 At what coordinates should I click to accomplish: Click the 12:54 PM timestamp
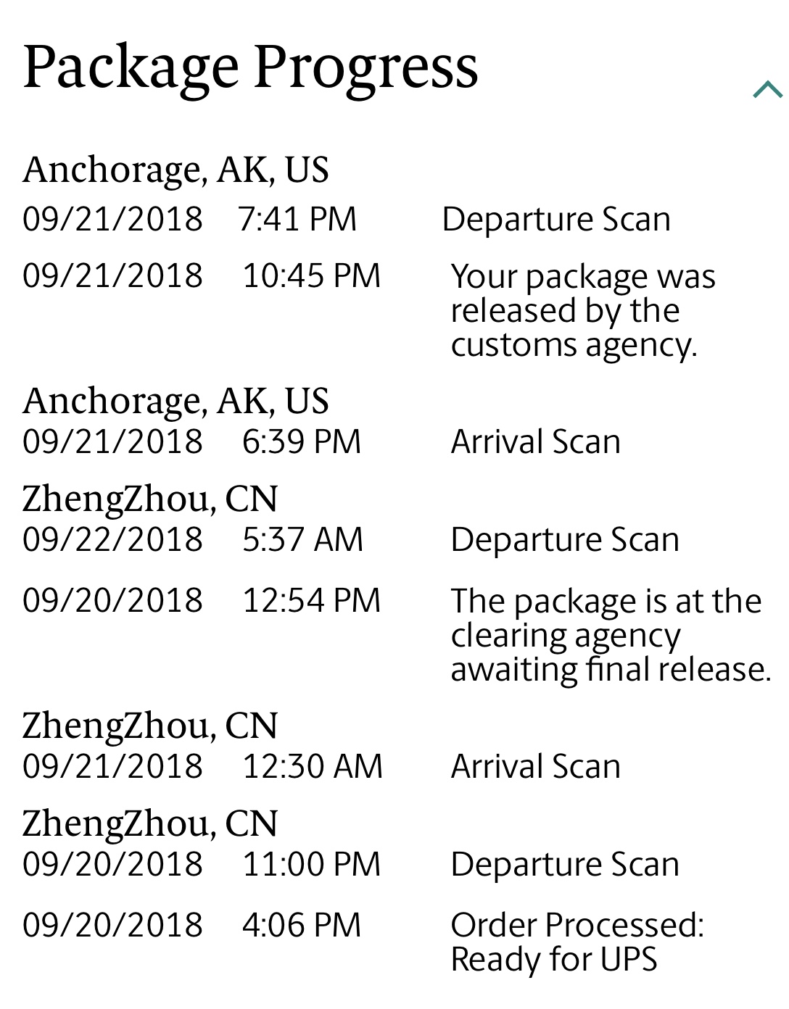tap(311, 600)
